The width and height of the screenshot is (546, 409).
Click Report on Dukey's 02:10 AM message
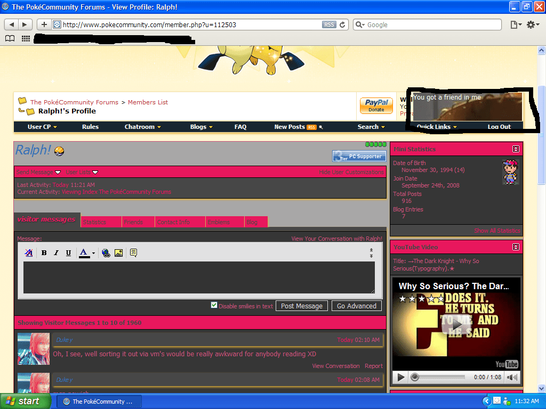374,366
